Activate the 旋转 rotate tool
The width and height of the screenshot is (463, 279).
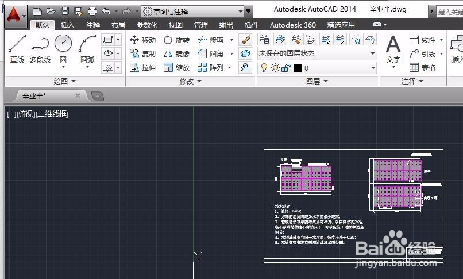[x=176, y=40]
